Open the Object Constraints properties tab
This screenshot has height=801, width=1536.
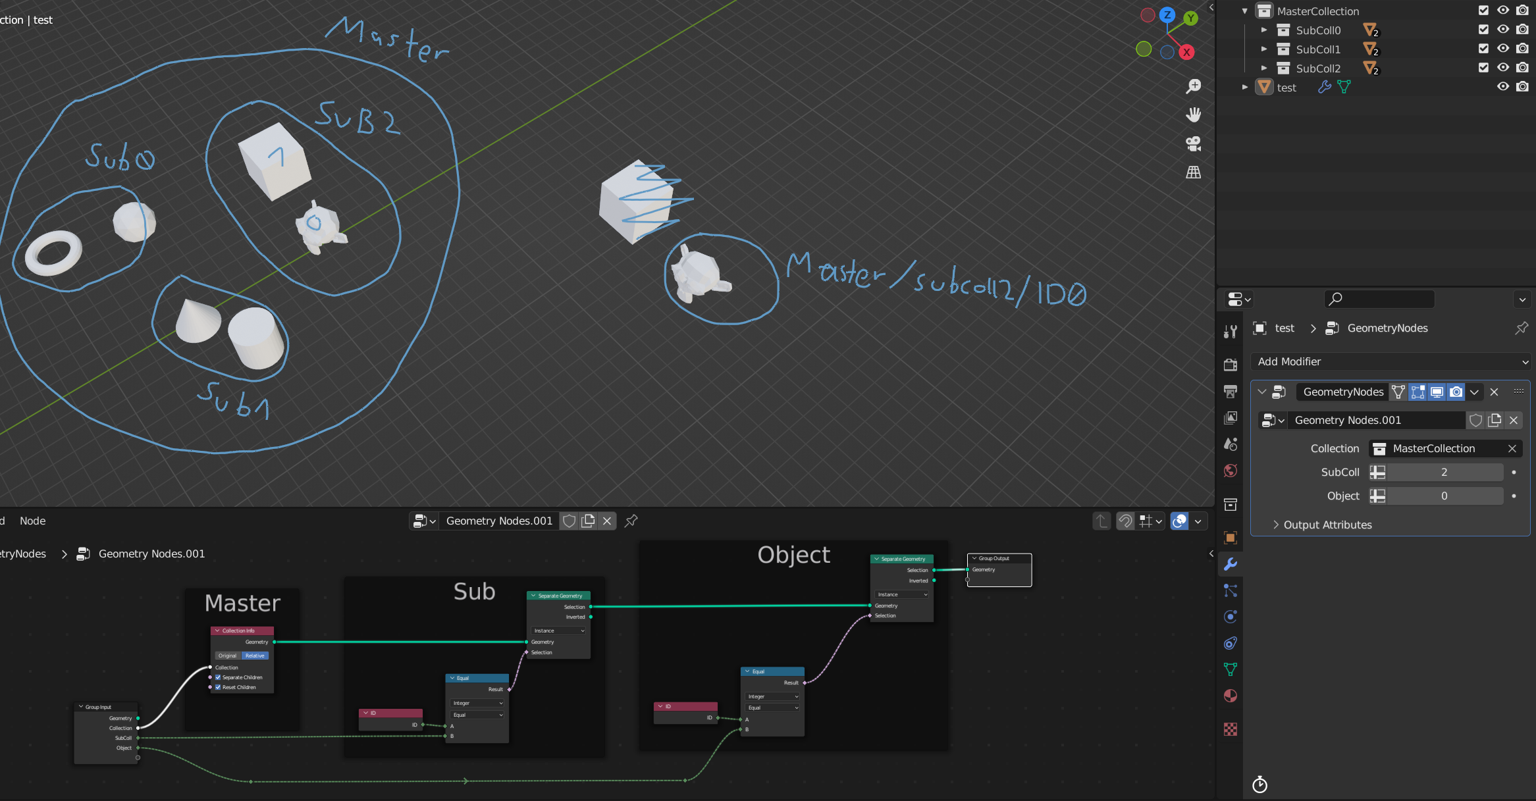point(1230,643)
